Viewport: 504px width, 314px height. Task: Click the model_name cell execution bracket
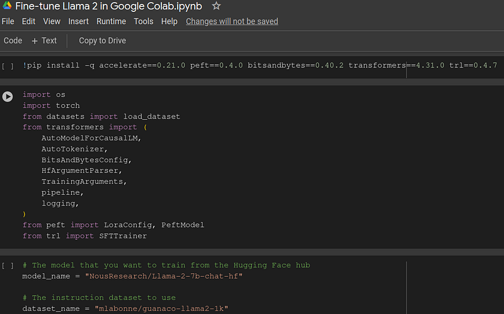point(8,265)
